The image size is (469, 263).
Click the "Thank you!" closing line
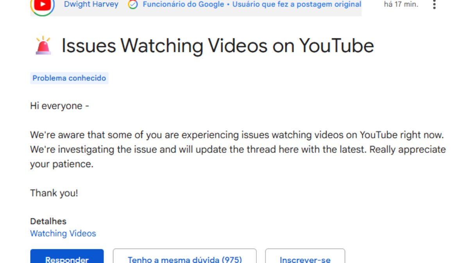(54, 193)
